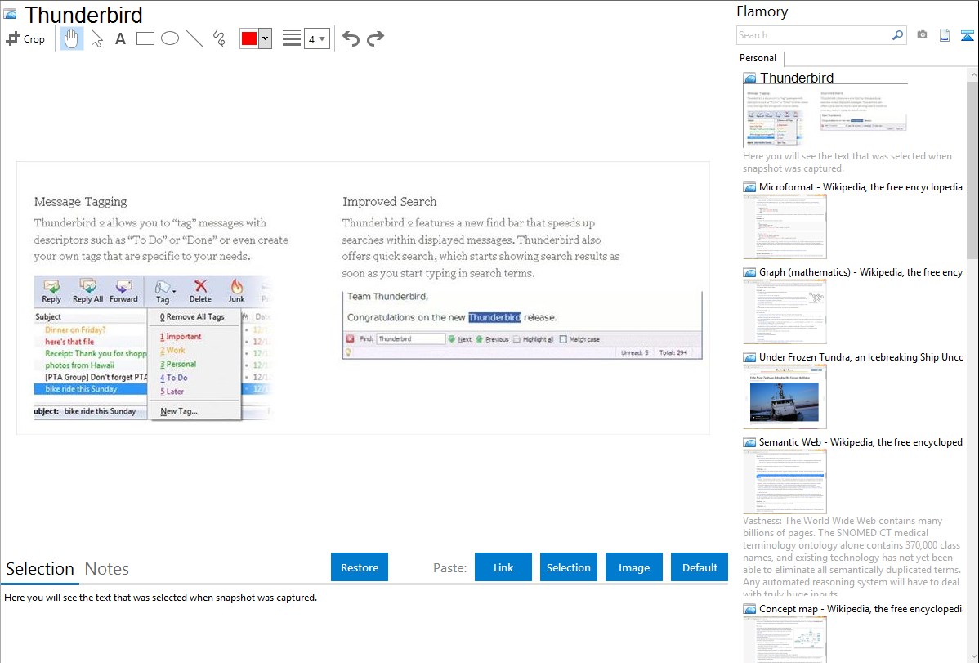This screenshot has width=979, height=663.
Task: Open the Selection tab
Action: (x=40, y=569)
